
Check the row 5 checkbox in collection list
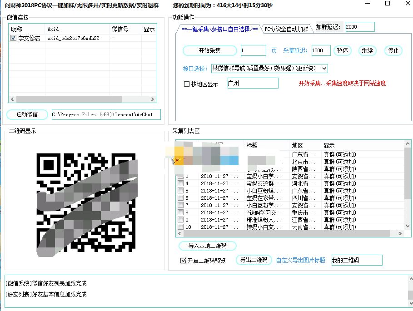click(x=181, y=190)
